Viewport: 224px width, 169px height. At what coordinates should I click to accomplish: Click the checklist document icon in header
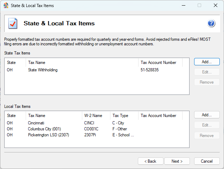click(x=13, y=24)
